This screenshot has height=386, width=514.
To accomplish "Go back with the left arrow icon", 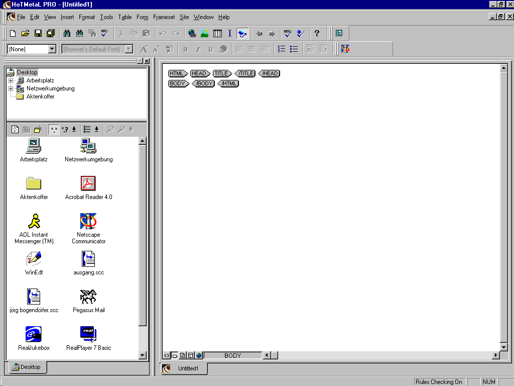I will 259,33.
